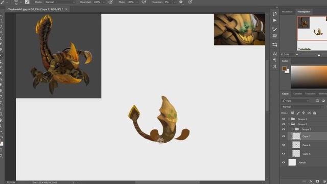This screenshot has height=184, width=327.
Task: Select the Capa 5 layer
Action: (x=307, y=154)
